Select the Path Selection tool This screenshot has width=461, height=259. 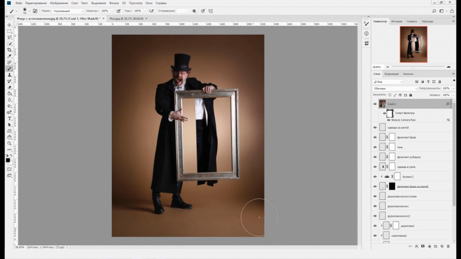pos(9,125)
